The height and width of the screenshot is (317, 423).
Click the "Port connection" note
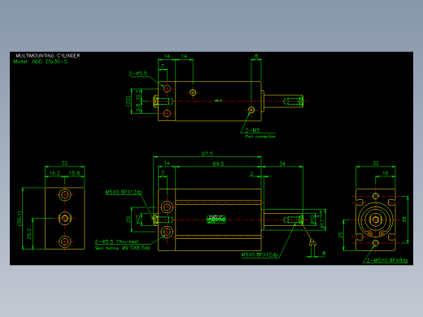(260, 137)
